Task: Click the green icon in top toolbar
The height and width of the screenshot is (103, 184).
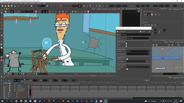Action: click(80, 6)
